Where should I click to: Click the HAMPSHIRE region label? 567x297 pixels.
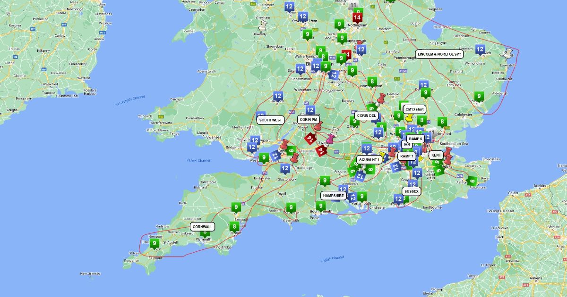pos(333,195)
